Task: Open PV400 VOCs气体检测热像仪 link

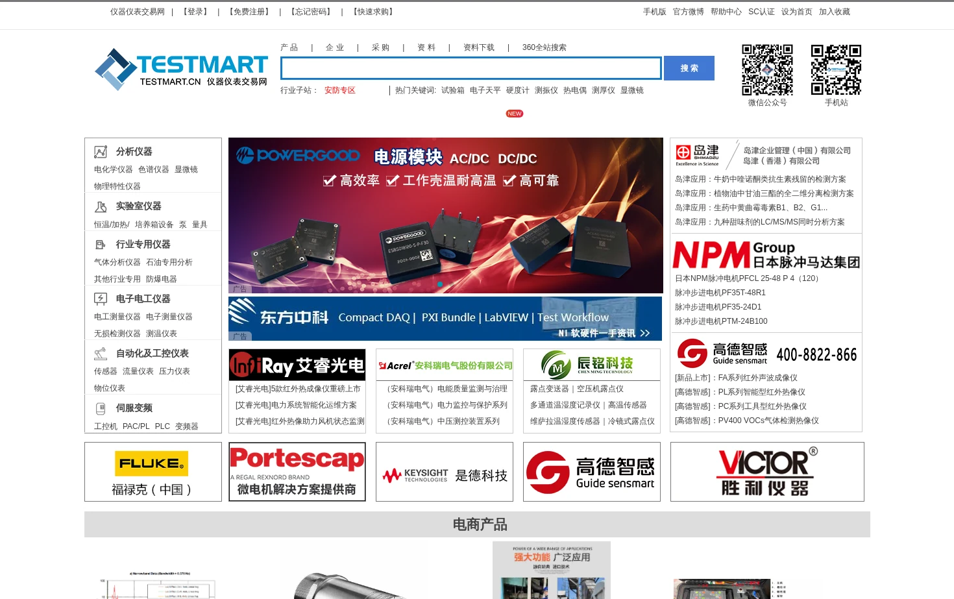Action: point(747,421)
